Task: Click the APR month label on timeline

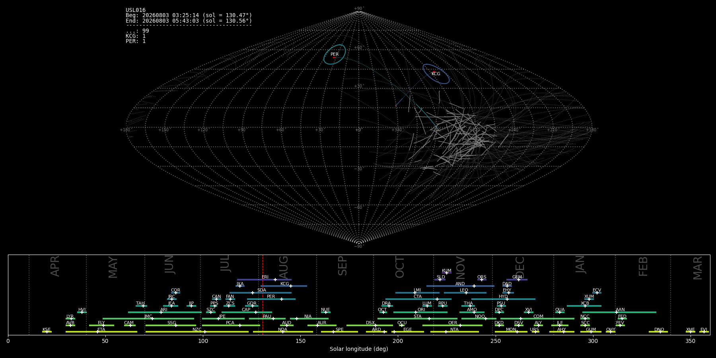Action: (x=55, y=266)
